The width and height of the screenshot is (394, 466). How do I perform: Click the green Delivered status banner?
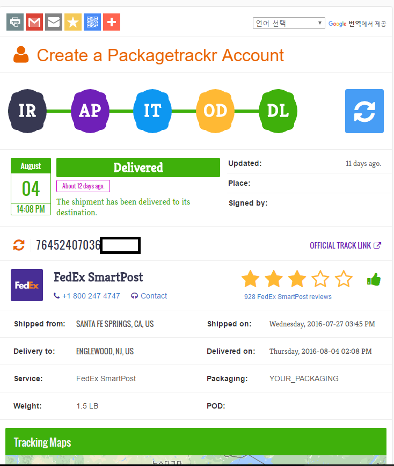coord(138,168)
